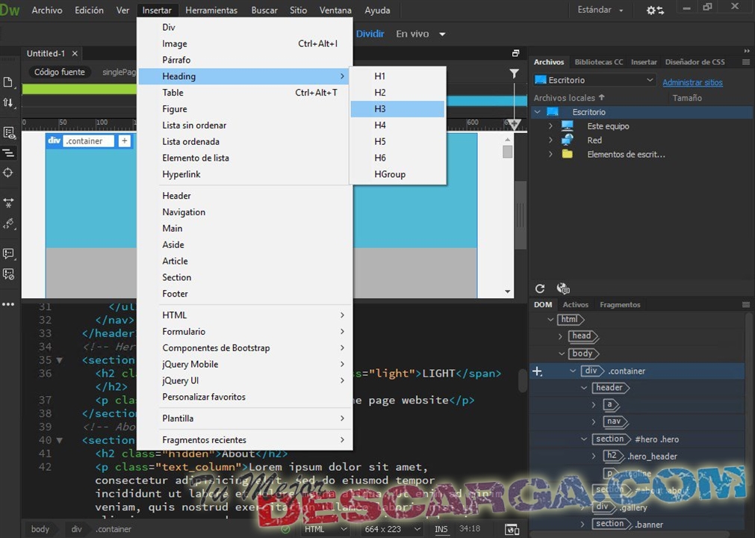The height and width of the screenshot is (538, 755).
Task: Select body tag in status bar selector
Action: (x=40, y=529)
